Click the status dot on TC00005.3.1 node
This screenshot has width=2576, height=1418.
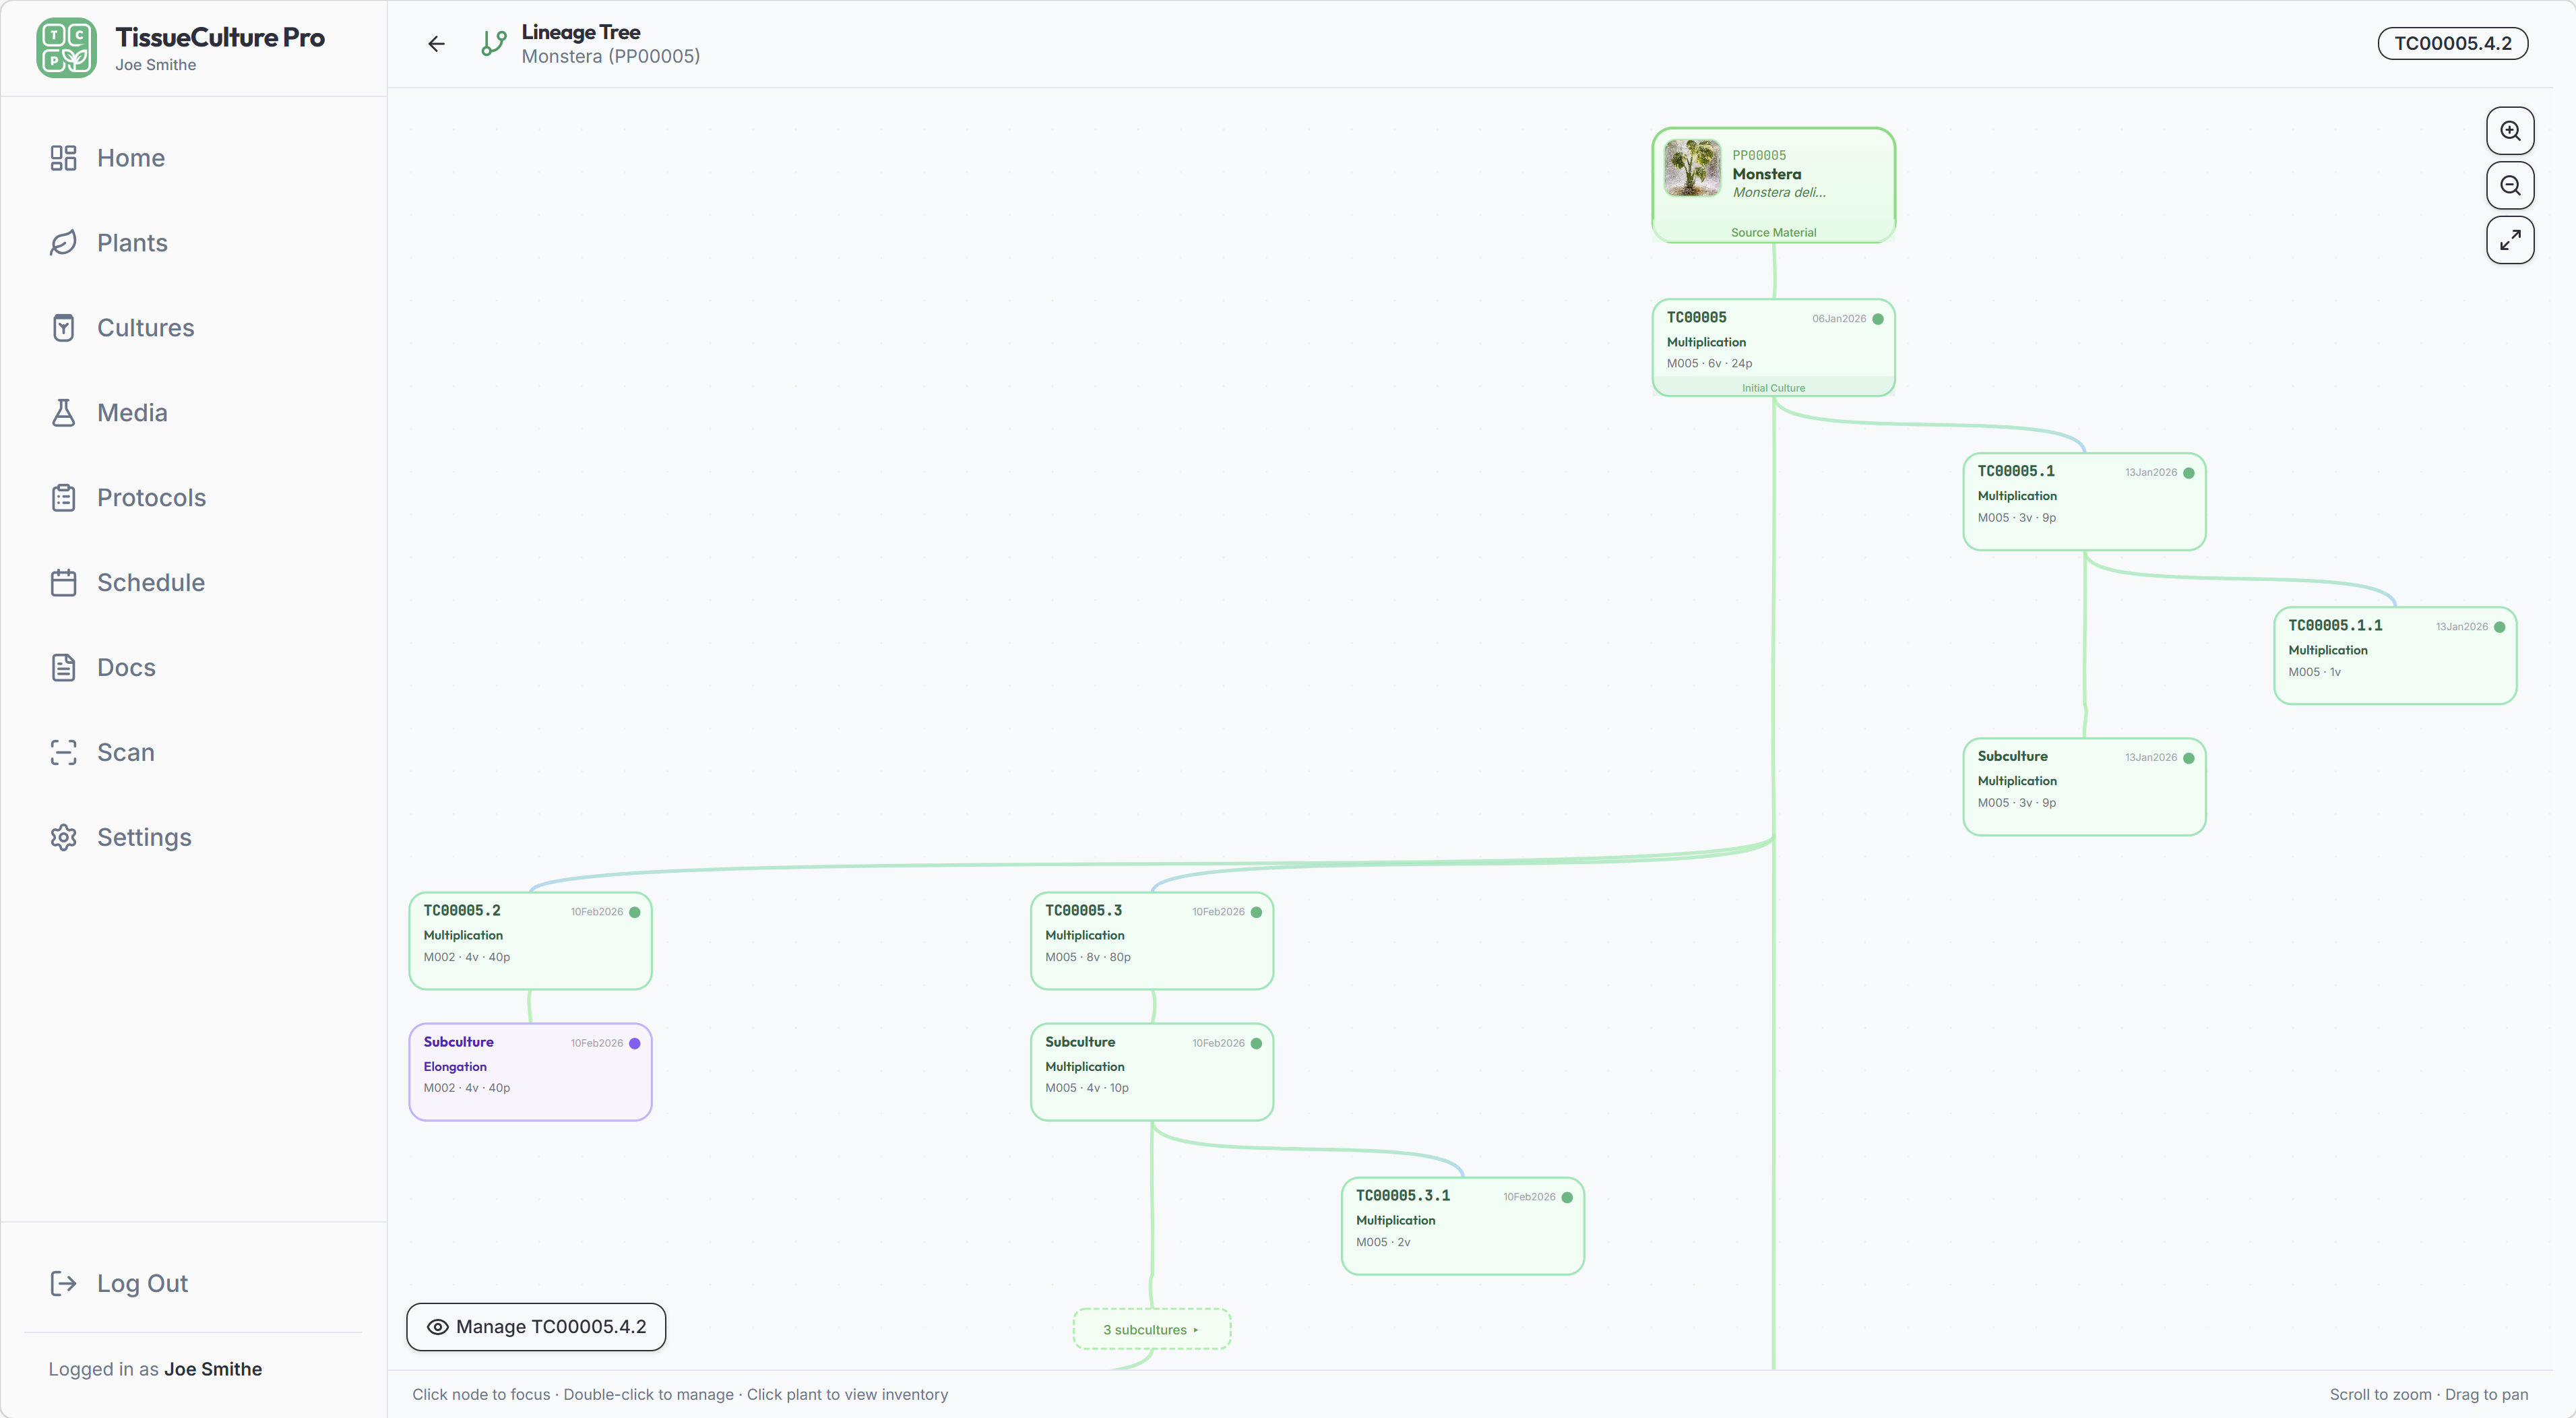[x=1567, y=1196]
